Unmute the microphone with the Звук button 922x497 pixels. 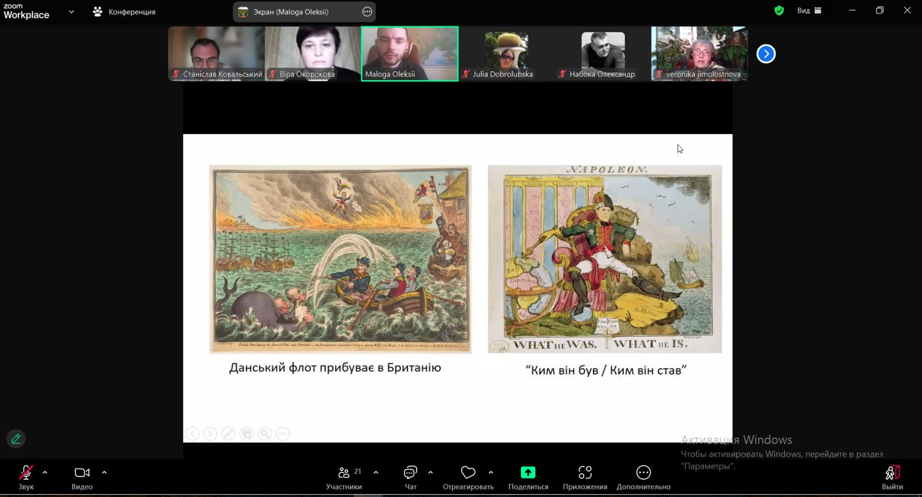pos(26,477)
